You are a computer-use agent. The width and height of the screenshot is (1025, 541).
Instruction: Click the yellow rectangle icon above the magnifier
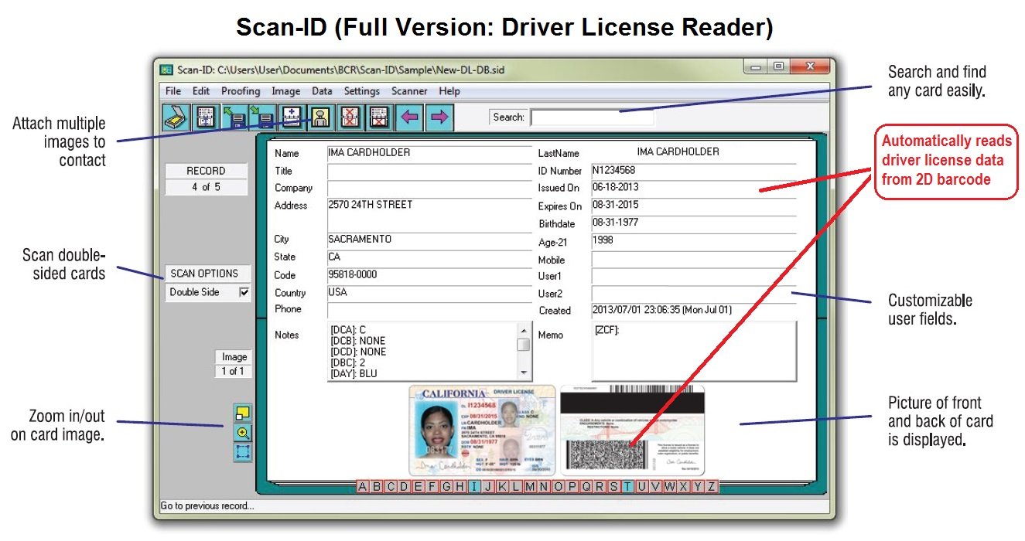click(x=244, y=413)
